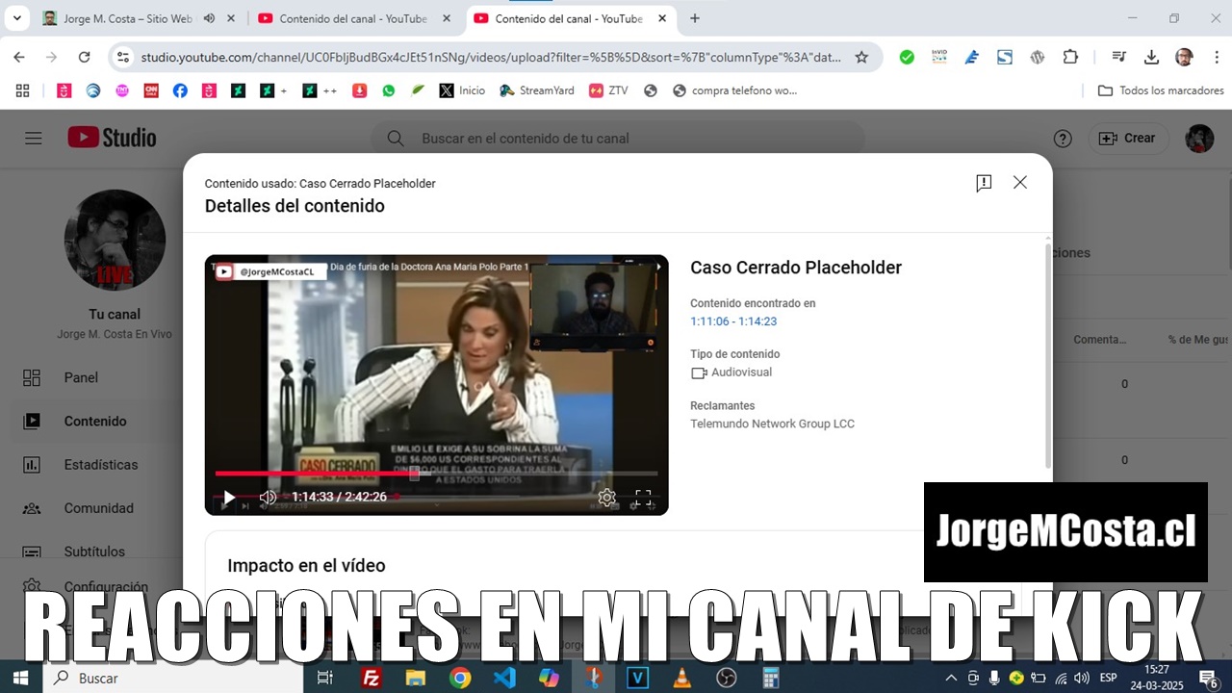Open the YouTube Studio hamburger menu
Image resolution: width=1232 pixels, height=693 pixels.
click(x=34, y=139)
